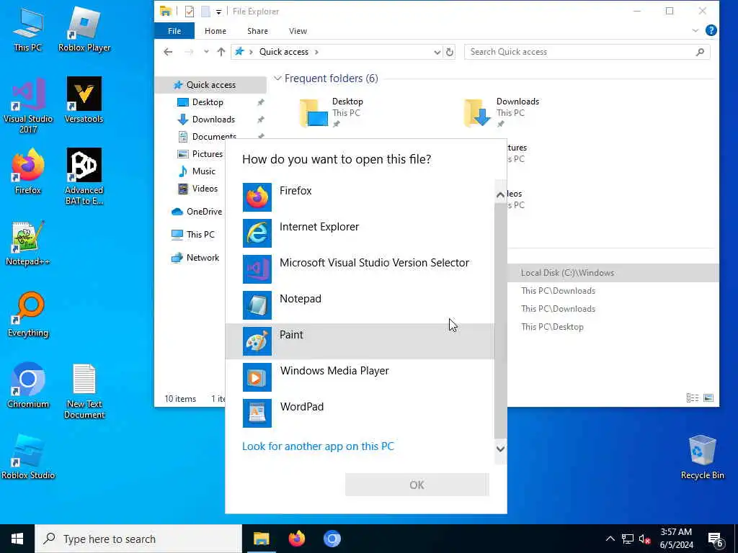This screenshot has width=738, height=553.
Task: Switch to the Share ribbon tab
Action: [x=257, y=31]
